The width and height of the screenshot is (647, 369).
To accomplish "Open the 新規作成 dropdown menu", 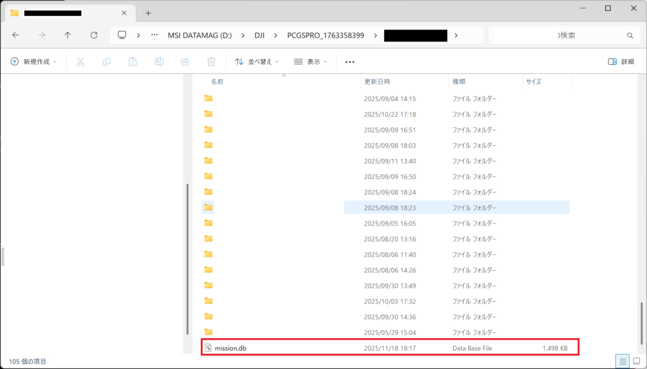I will pos(33,62).
